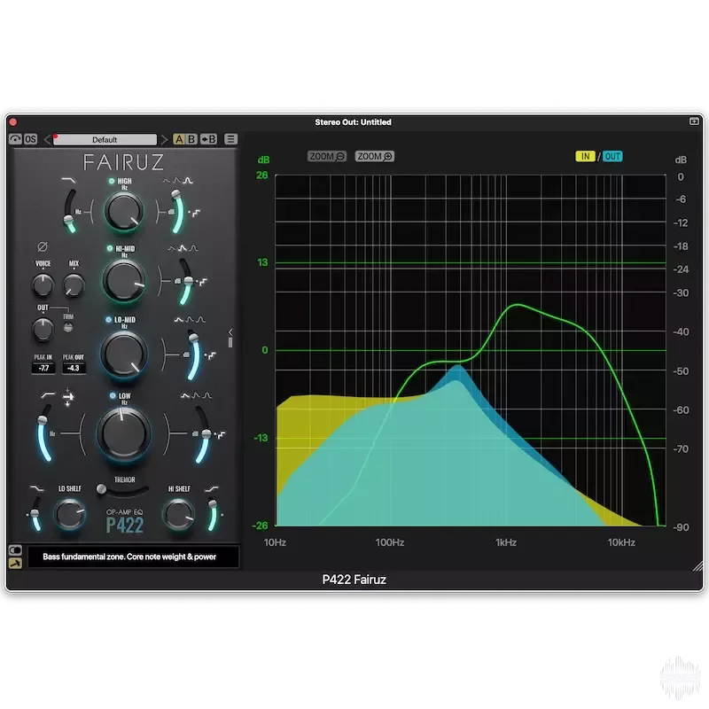Select widest bell shape for HI-MID band
The image size is (709, 709).
[x=171, y=248]
